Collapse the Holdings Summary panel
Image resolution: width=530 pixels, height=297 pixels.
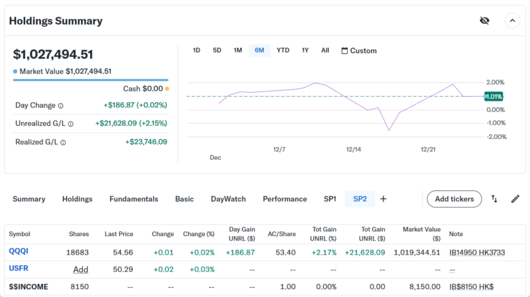click(x=512, y=21)
